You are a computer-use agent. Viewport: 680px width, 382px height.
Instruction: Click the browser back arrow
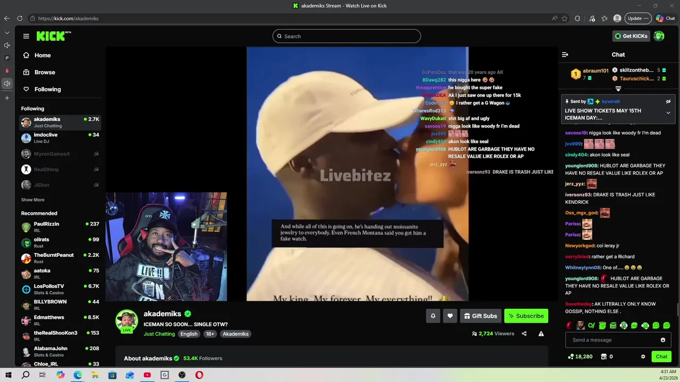point(7,18)
